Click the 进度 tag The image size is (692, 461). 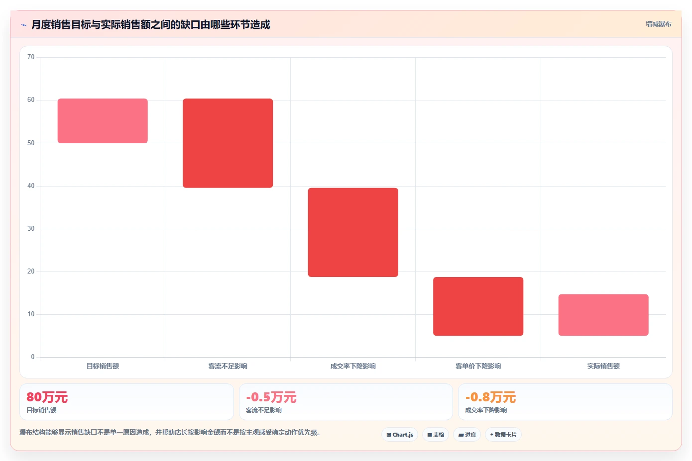(467, 435)
